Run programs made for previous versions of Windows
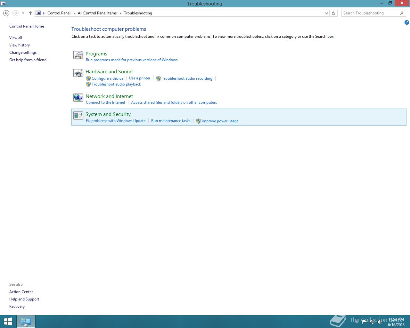410x328 pixels. click(x=132, y=60)
